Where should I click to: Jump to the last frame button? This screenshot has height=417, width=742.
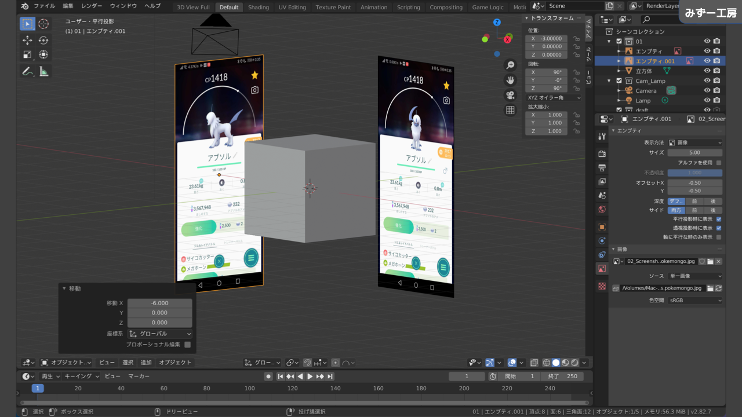coord(330,376)
